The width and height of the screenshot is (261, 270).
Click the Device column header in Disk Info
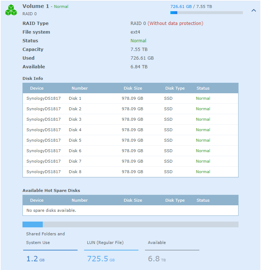click(x=37, y=88)
